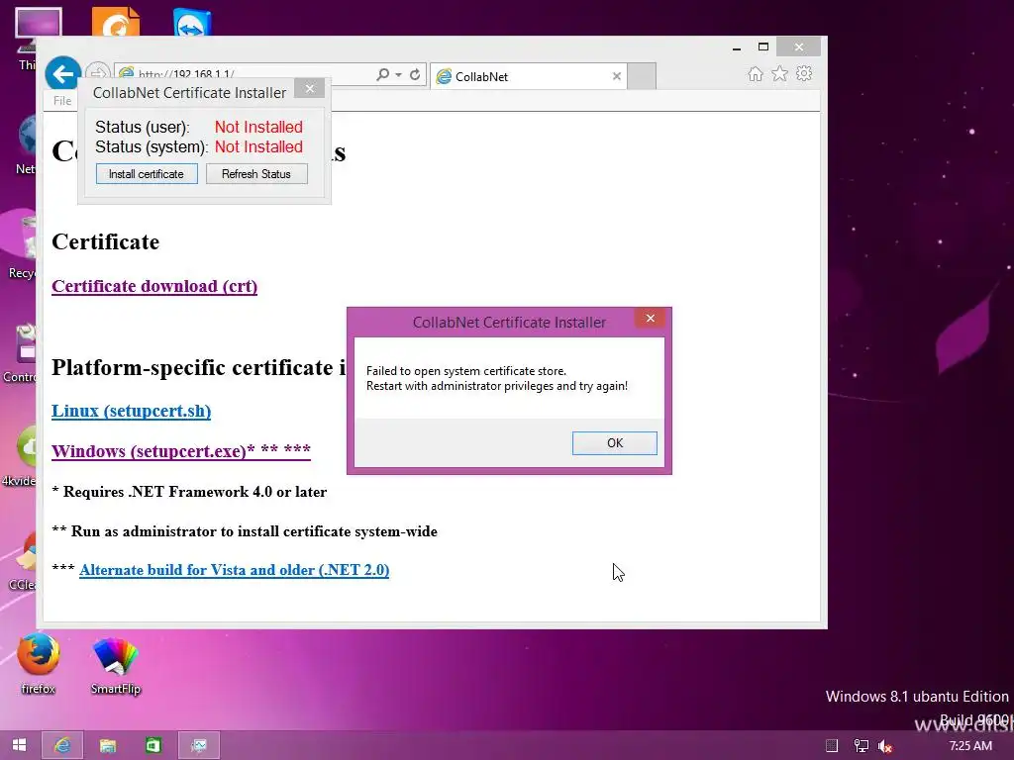The image size is (1014, 760).
Task: Click the orange desktop icon at top
Action: tap(116, 22)
